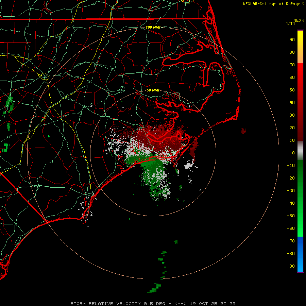Click the [KT] units label
Viewport: 306px width, 306px height.
(x=290, y=23)
